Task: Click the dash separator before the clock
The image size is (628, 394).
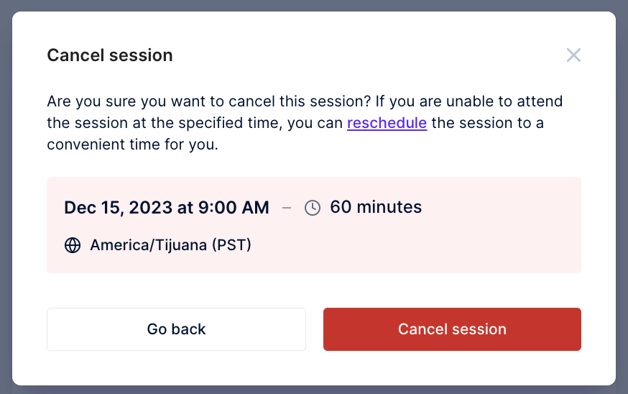Action: click(x=287, y=208)
